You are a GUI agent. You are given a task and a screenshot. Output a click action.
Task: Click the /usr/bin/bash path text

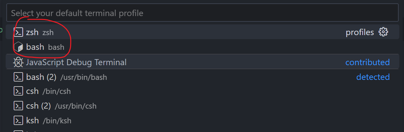coord(83,77)
